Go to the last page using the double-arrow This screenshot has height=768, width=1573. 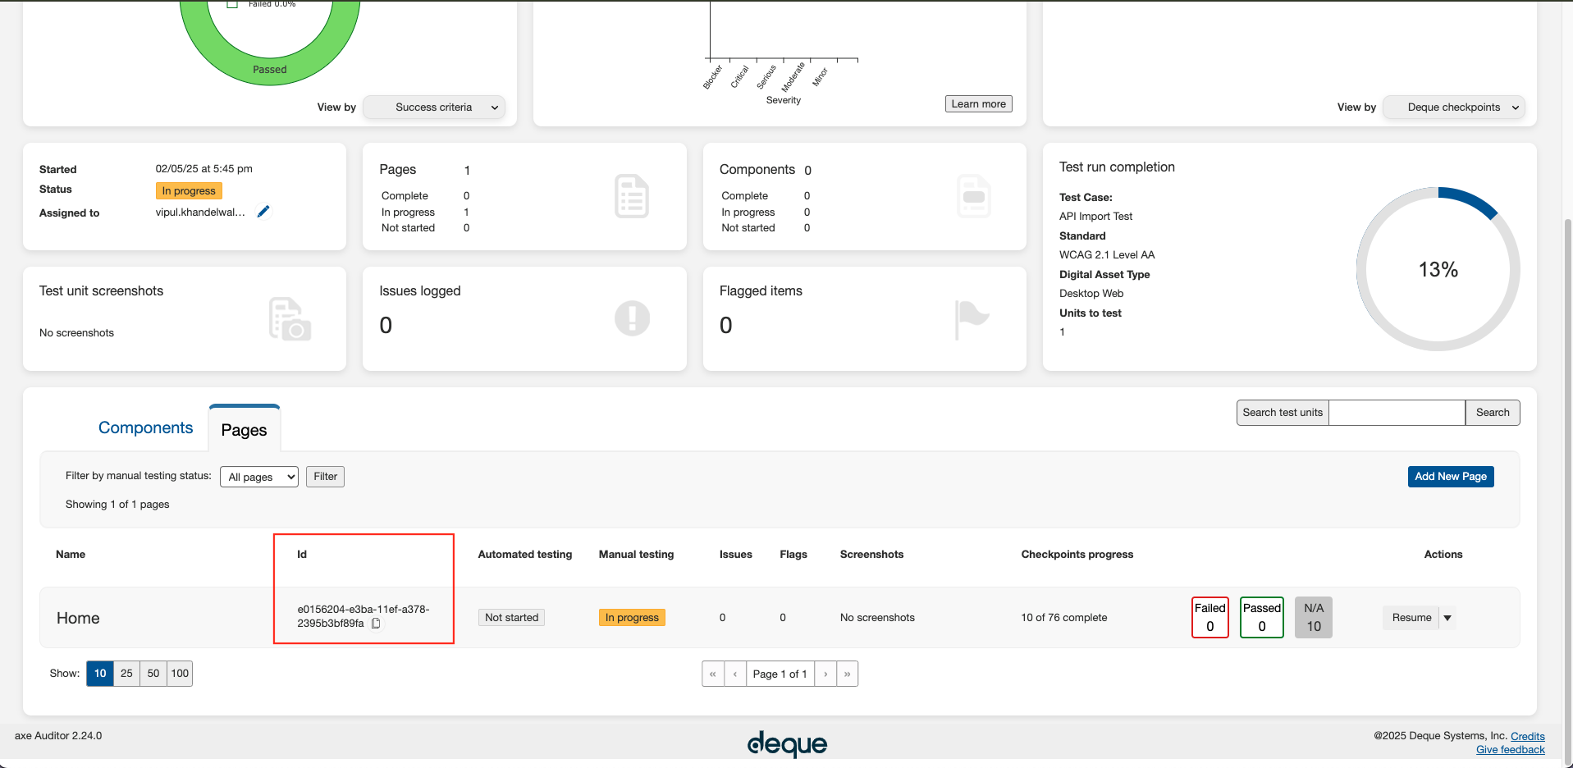coord(847,674)
